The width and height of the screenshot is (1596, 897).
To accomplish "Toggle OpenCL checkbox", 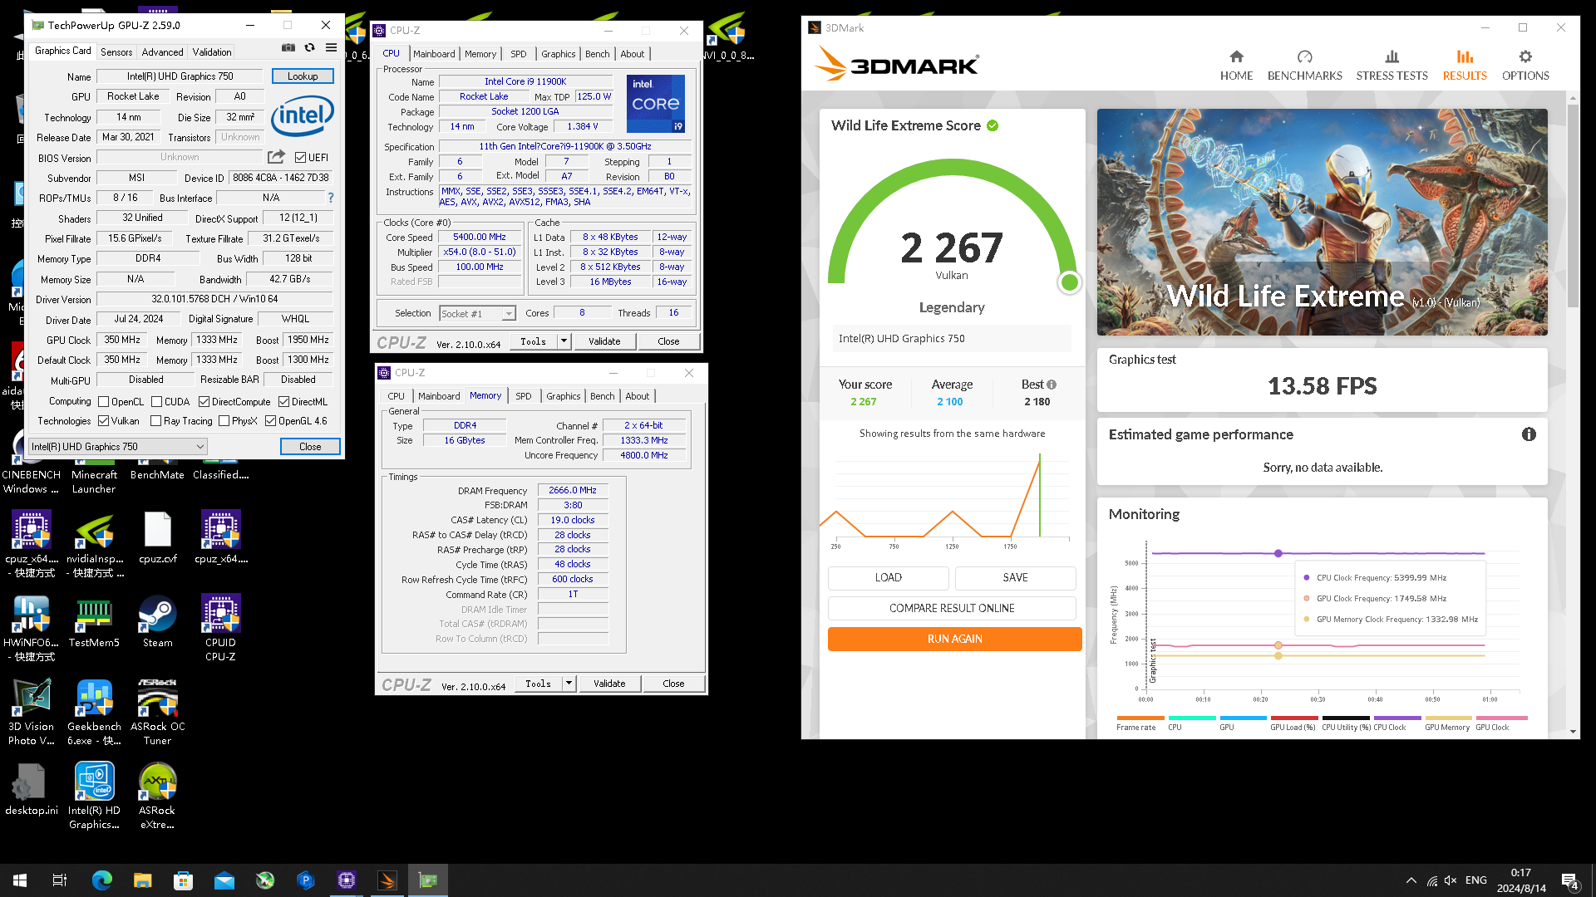I will pos(104,401).
